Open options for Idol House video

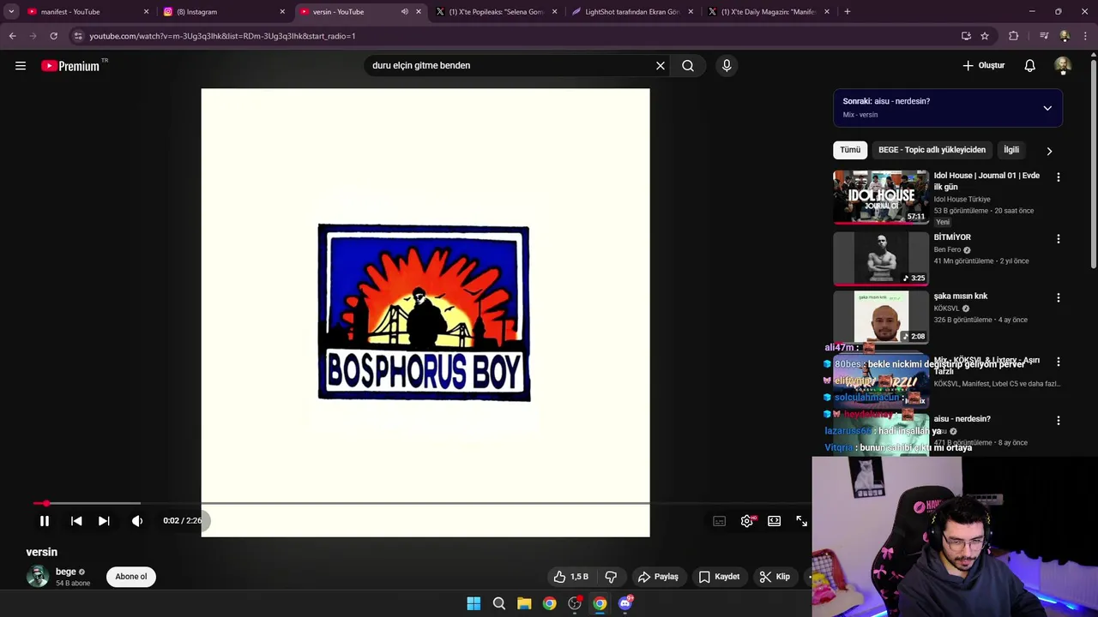(x=1058, y=177)
